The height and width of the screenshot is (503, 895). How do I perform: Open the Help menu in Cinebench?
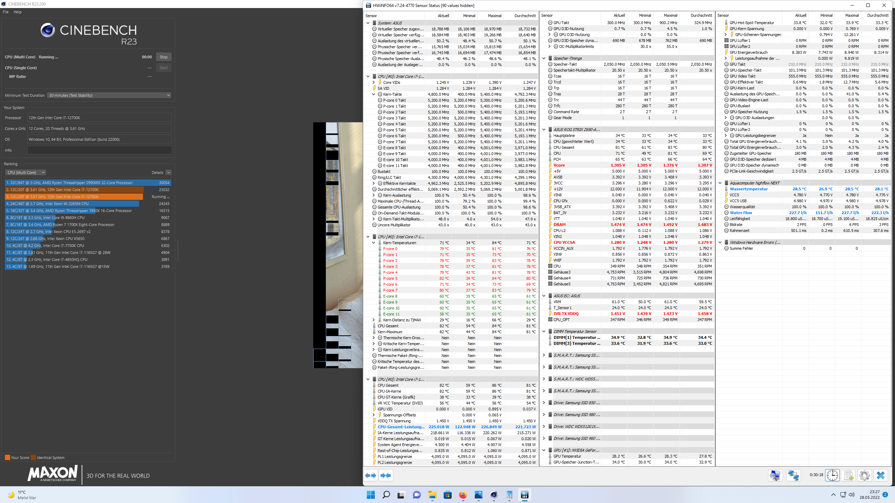click(x=17, y=12)
